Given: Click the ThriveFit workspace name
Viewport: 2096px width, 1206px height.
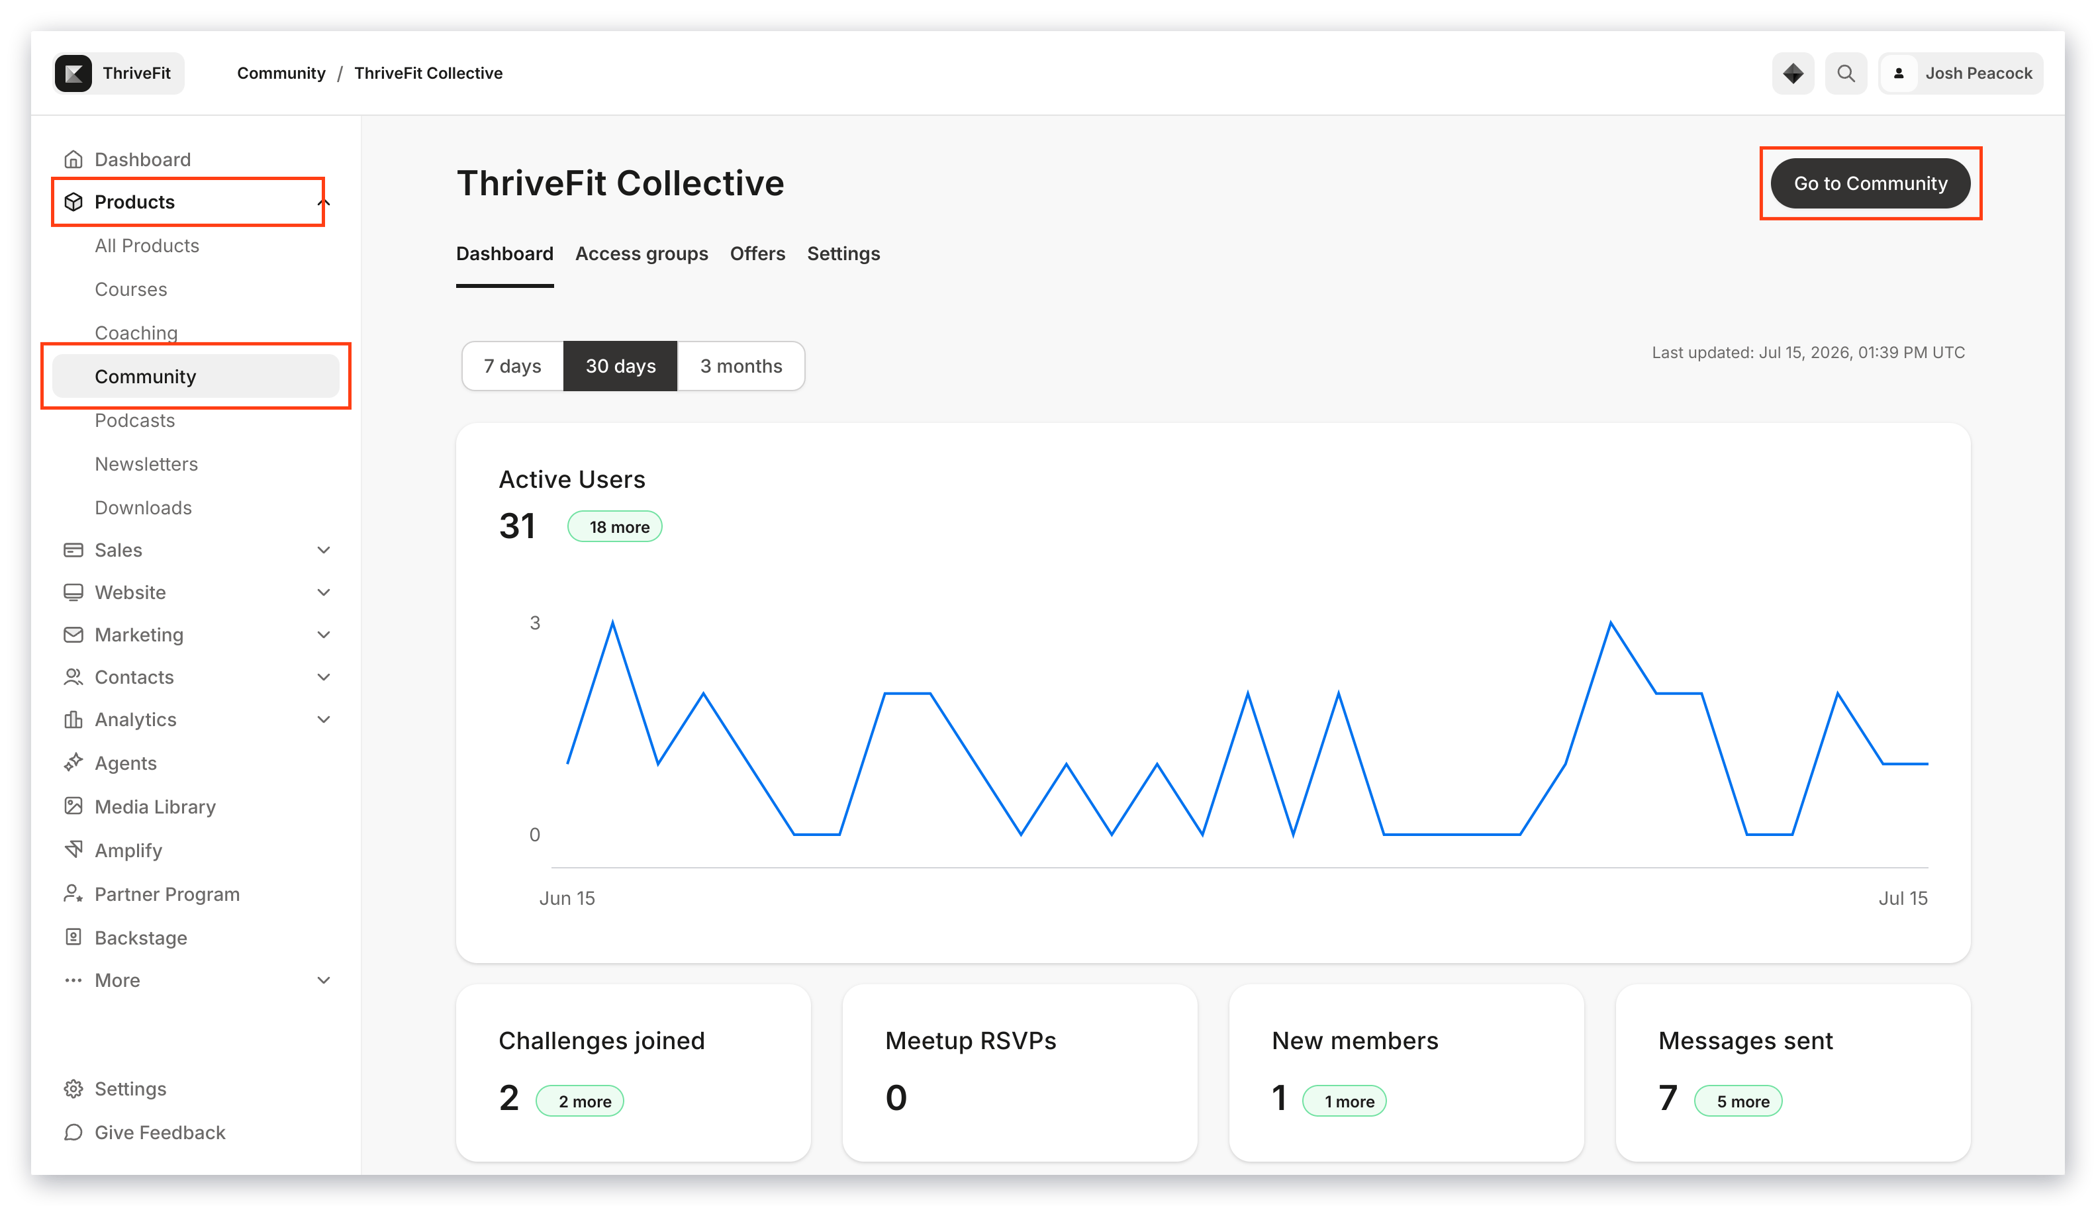Looking at the screenshot, I should (136, 73).
